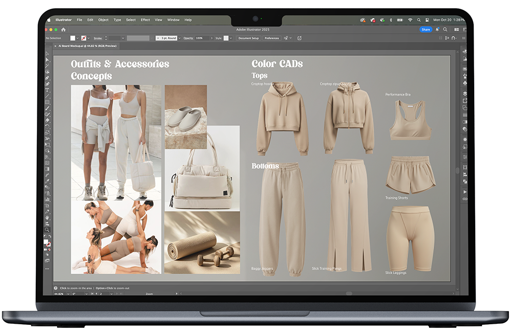The image size is (512, 335).
Task: Click the notification bell icon
Action: pos(437,30)
